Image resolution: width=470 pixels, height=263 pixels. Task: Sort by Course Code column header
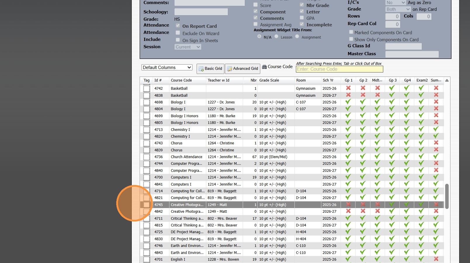[181, 80]
